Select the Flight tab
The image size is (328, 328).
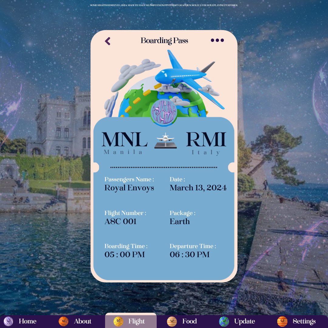coord(131,320)
